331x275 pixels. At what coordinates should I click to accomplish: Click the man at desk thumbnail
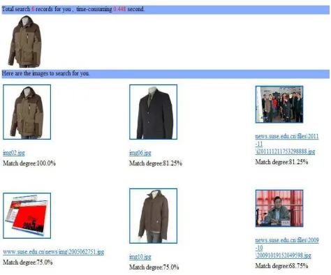pyautogui.click(x=279, y=208)
